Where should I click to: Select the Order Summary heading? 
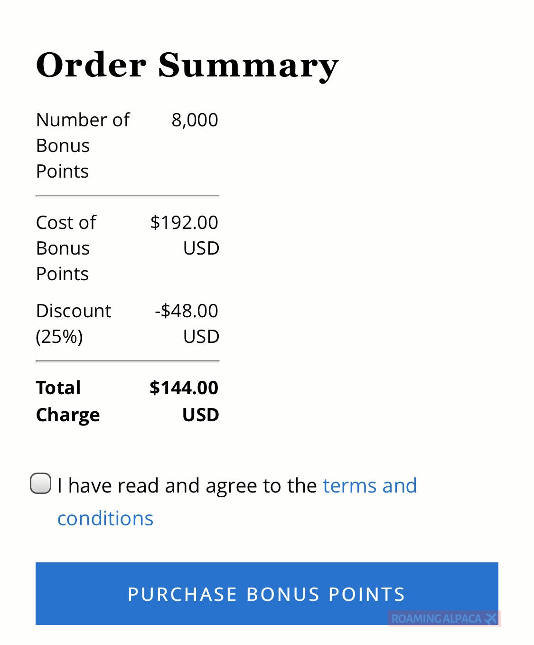point(187,65)
